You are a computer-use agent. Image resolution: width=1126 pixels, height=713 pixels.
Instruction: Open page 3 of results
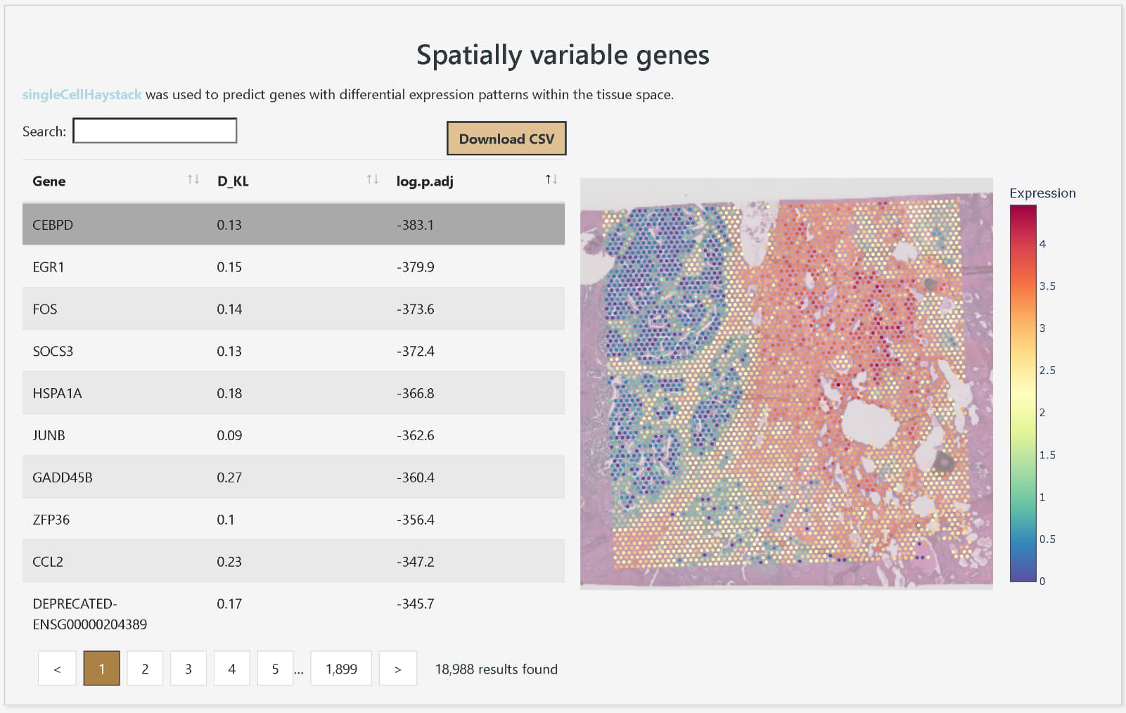pos(188,669)
